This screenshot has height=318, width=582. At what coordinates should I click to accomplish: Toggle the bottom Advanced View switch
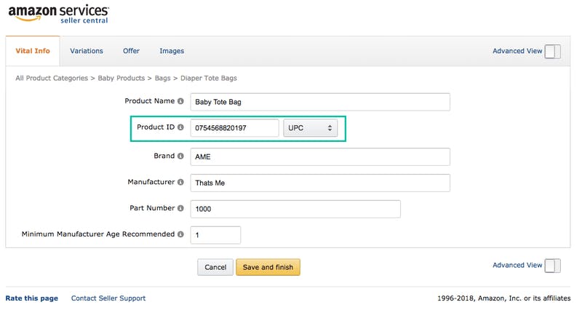point(552,266)
